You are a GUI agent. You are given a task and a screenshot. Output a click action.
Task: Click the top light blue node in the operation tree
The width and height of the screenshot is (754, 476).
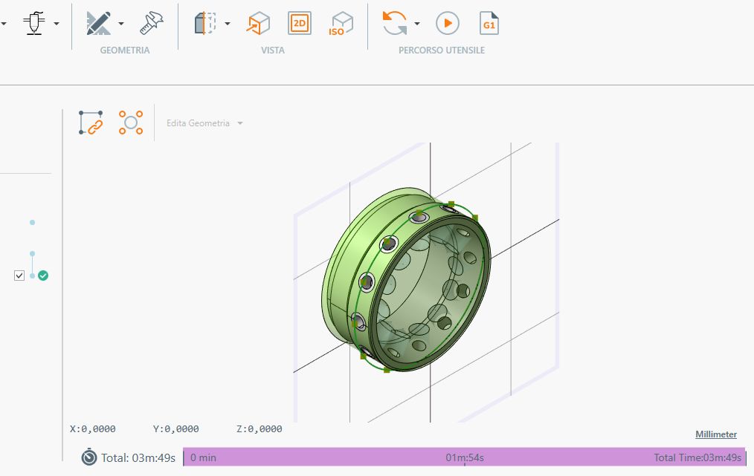coord(32,222)
